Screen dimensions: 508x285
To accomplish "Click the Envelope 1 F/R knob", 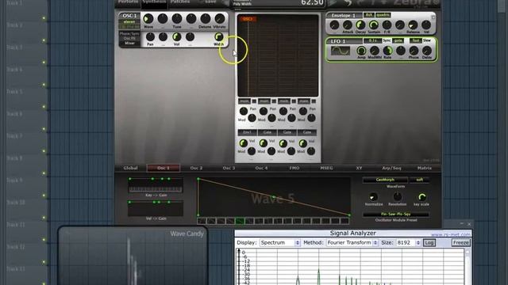I will tap(387, 25).
